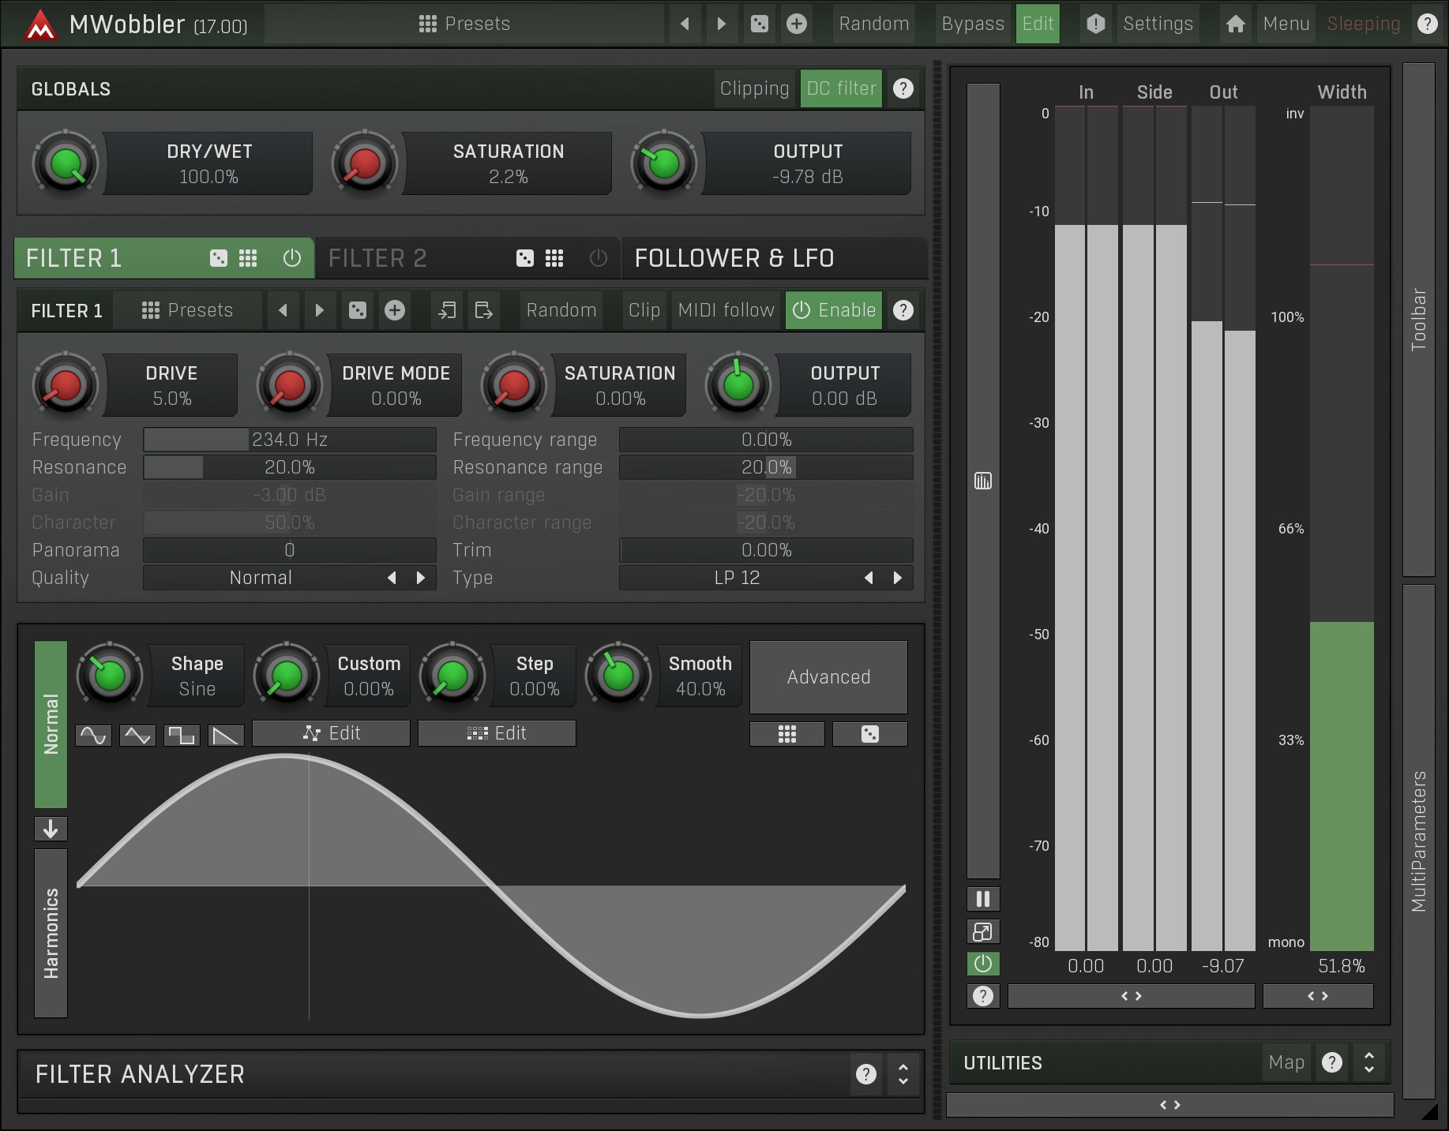Image resolution: width=1449 pixels, height=1131 pixels.
Task: Toggle the Bypass button
Action: [x=972, y=24]
